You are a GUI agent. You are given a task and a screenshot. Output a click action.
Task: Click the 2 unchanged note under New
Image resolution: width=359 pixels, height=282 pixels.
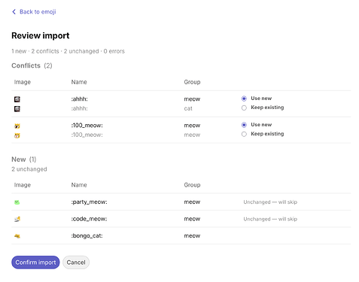pyautogui.click(x=29, y=169)
